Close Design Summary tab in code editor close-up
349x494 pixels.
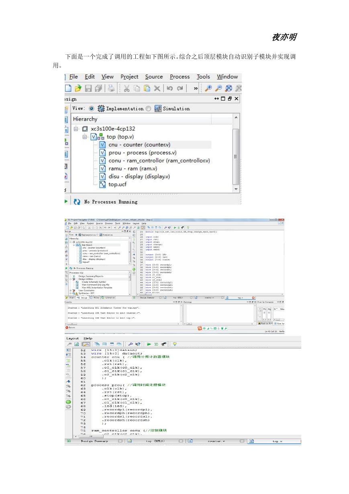[120, 441]
